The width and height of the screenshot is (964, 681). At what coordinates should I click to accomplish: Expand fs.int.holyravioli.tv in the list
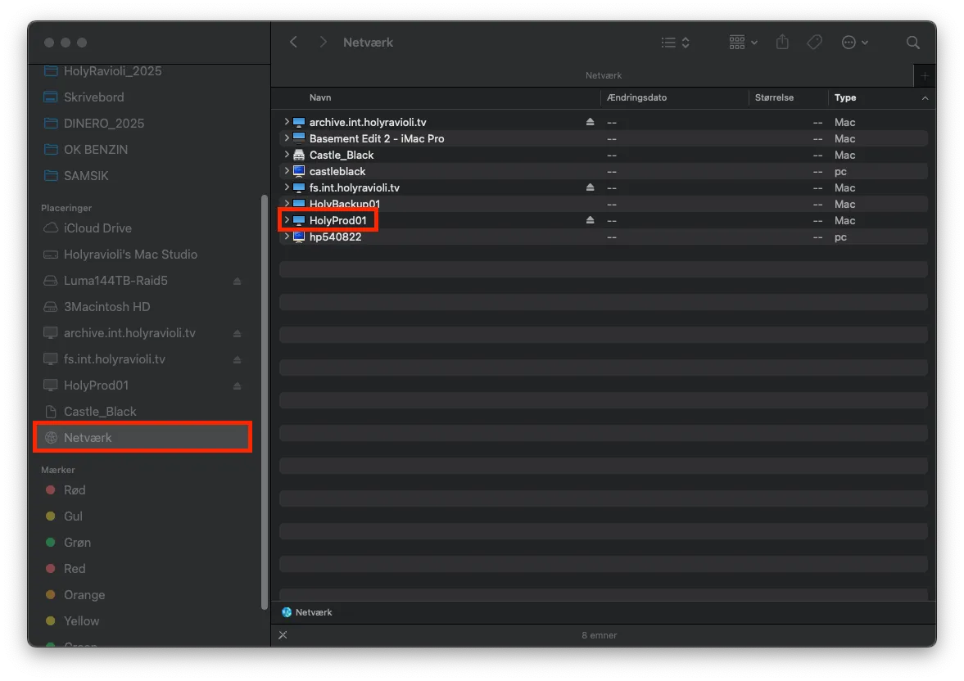coord(287,187)
